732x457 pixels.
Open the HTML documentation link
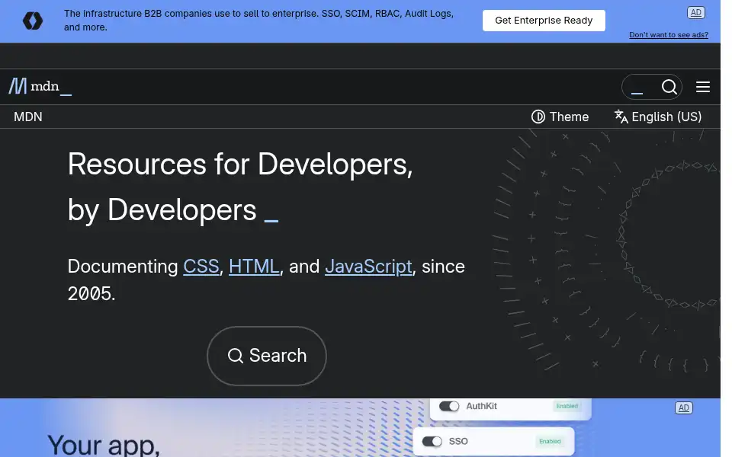pyautogui.click(x=254, y=267)
